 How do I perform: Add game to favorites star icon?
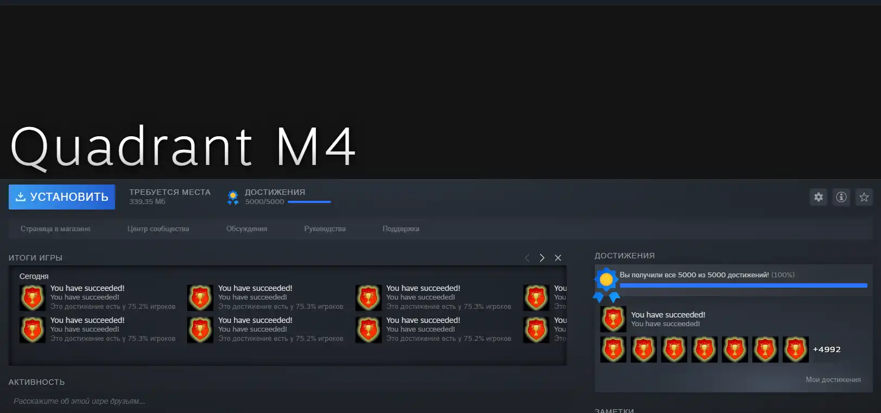pos(864,197)
